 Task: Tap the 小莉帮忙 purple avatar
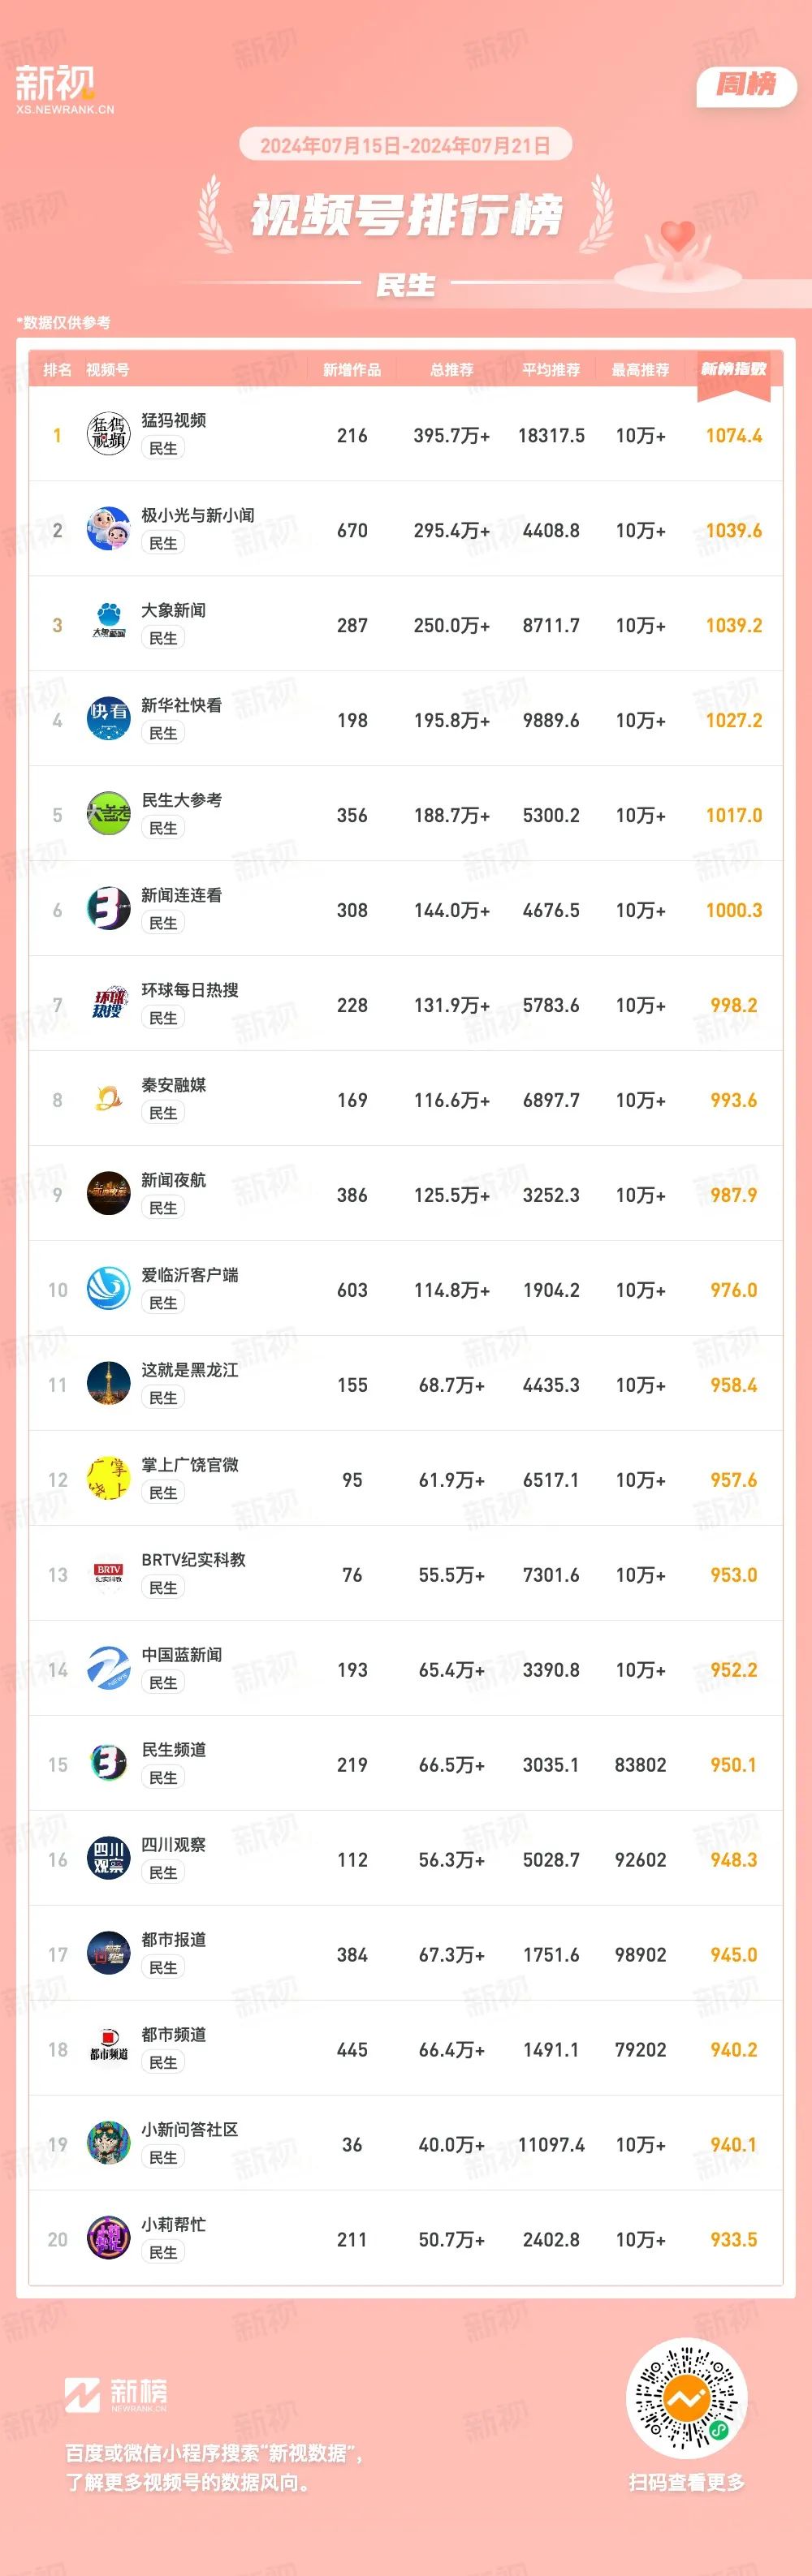[108, 2239]
